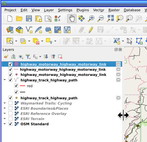Image resolution: width=147 pixels, height=142 pixels.
Task: Click the purple polygon layer color swatch
Action: (x=16, y=64)
